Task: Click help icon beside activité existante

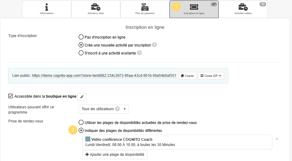Action: tap(139, 53)
